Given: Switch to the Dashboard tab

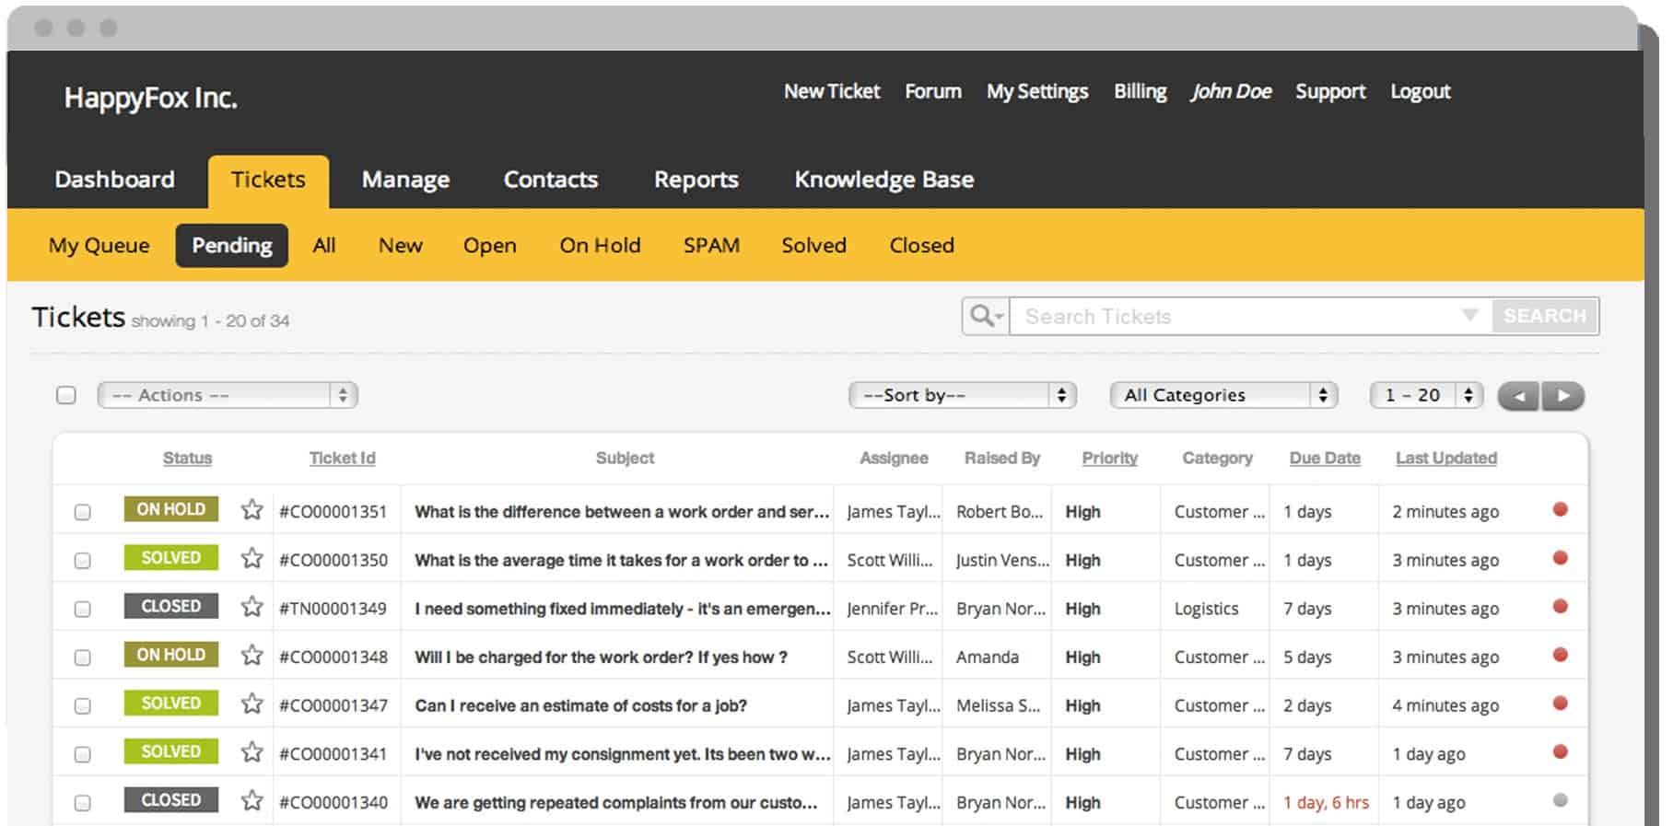Looking at the screenshot, I should click(114, 180).
